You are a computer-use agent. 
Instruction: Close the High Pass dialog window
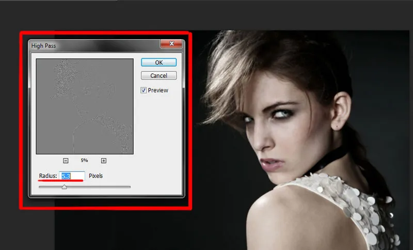point(171,43)
